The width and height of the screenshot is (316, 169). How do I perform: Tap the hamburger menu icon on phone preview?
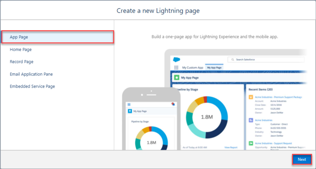129,104
